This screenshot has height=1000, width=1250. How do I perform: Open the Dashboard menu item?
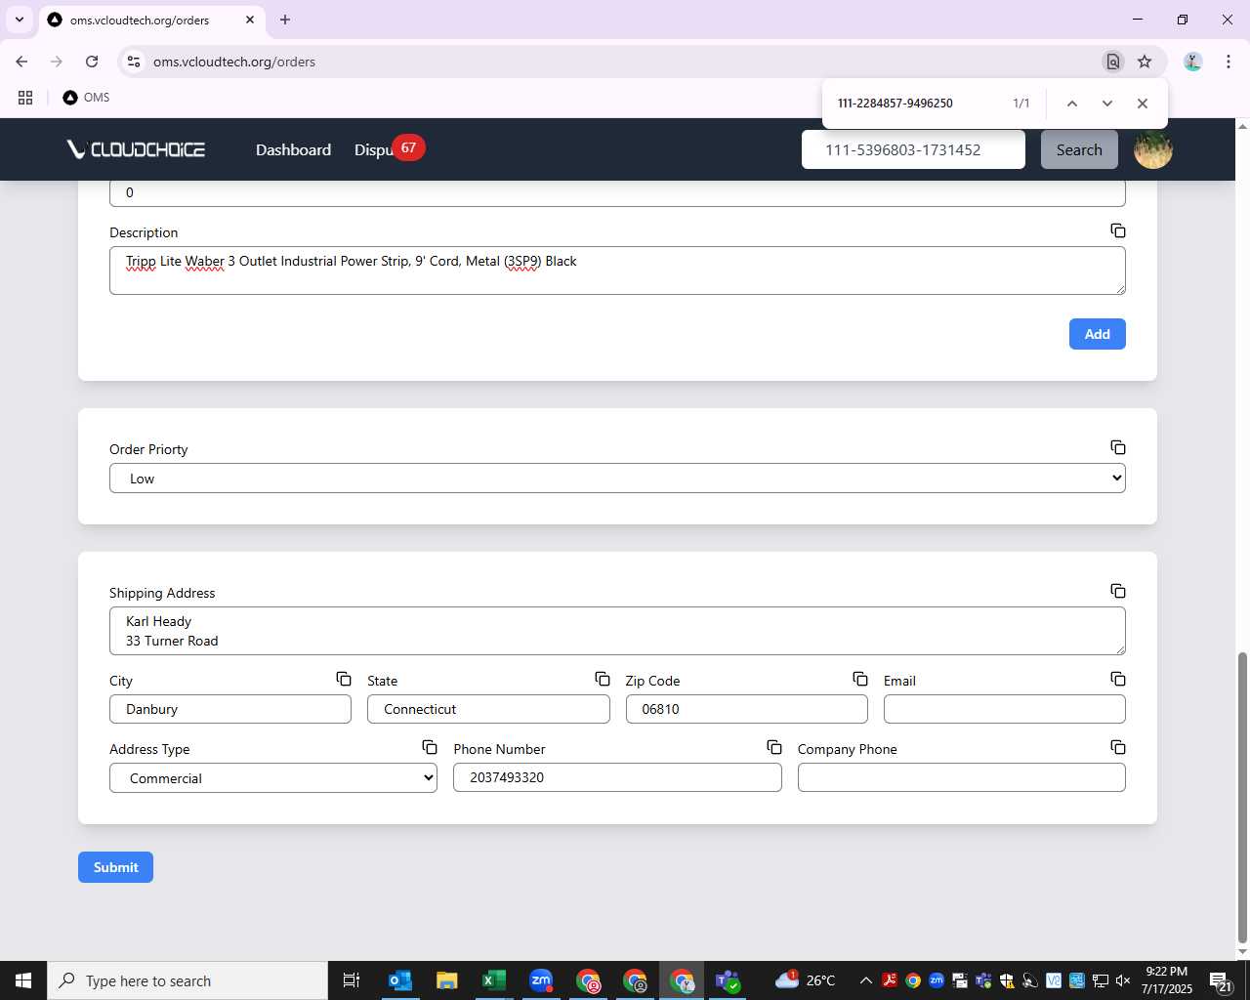(x=293, y=149)
